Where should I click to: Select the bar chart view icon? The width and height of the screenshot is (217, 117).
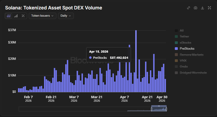coord(9,16)
